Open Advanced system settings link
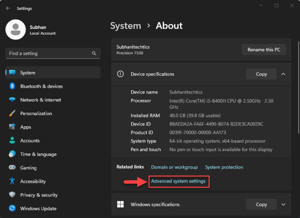Screen dimensions: 300x218 tap(178, 181)
